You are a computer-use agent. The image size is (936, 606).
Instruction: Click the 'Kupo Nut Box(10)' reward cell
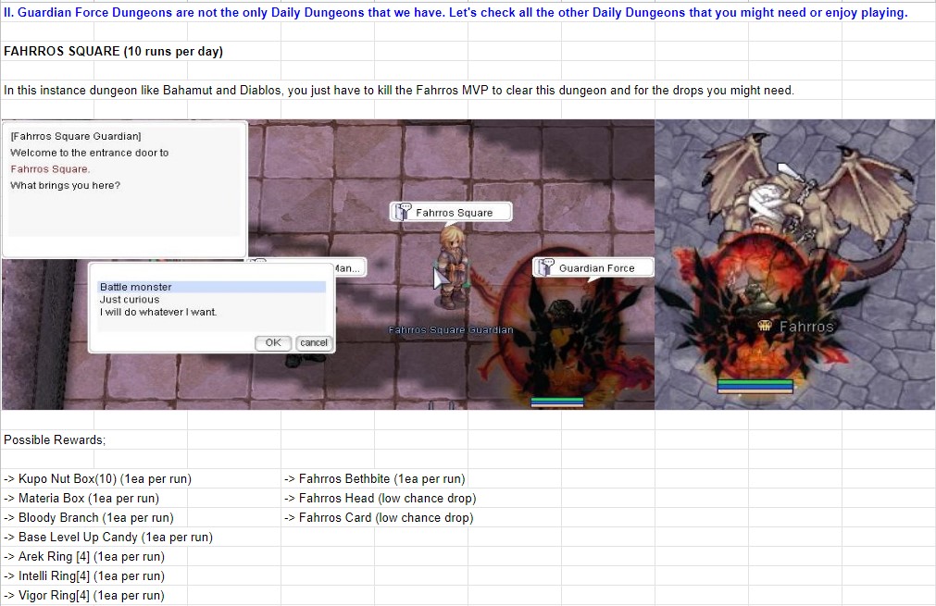(x=97, y=478)
